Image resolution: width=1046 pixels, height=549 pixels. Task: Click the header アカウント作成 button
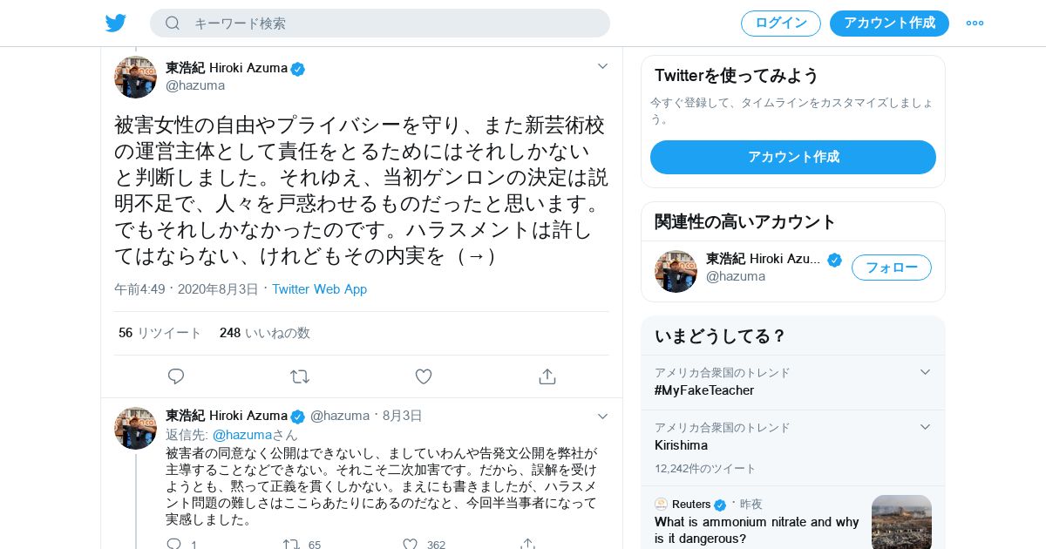point(889,24)
